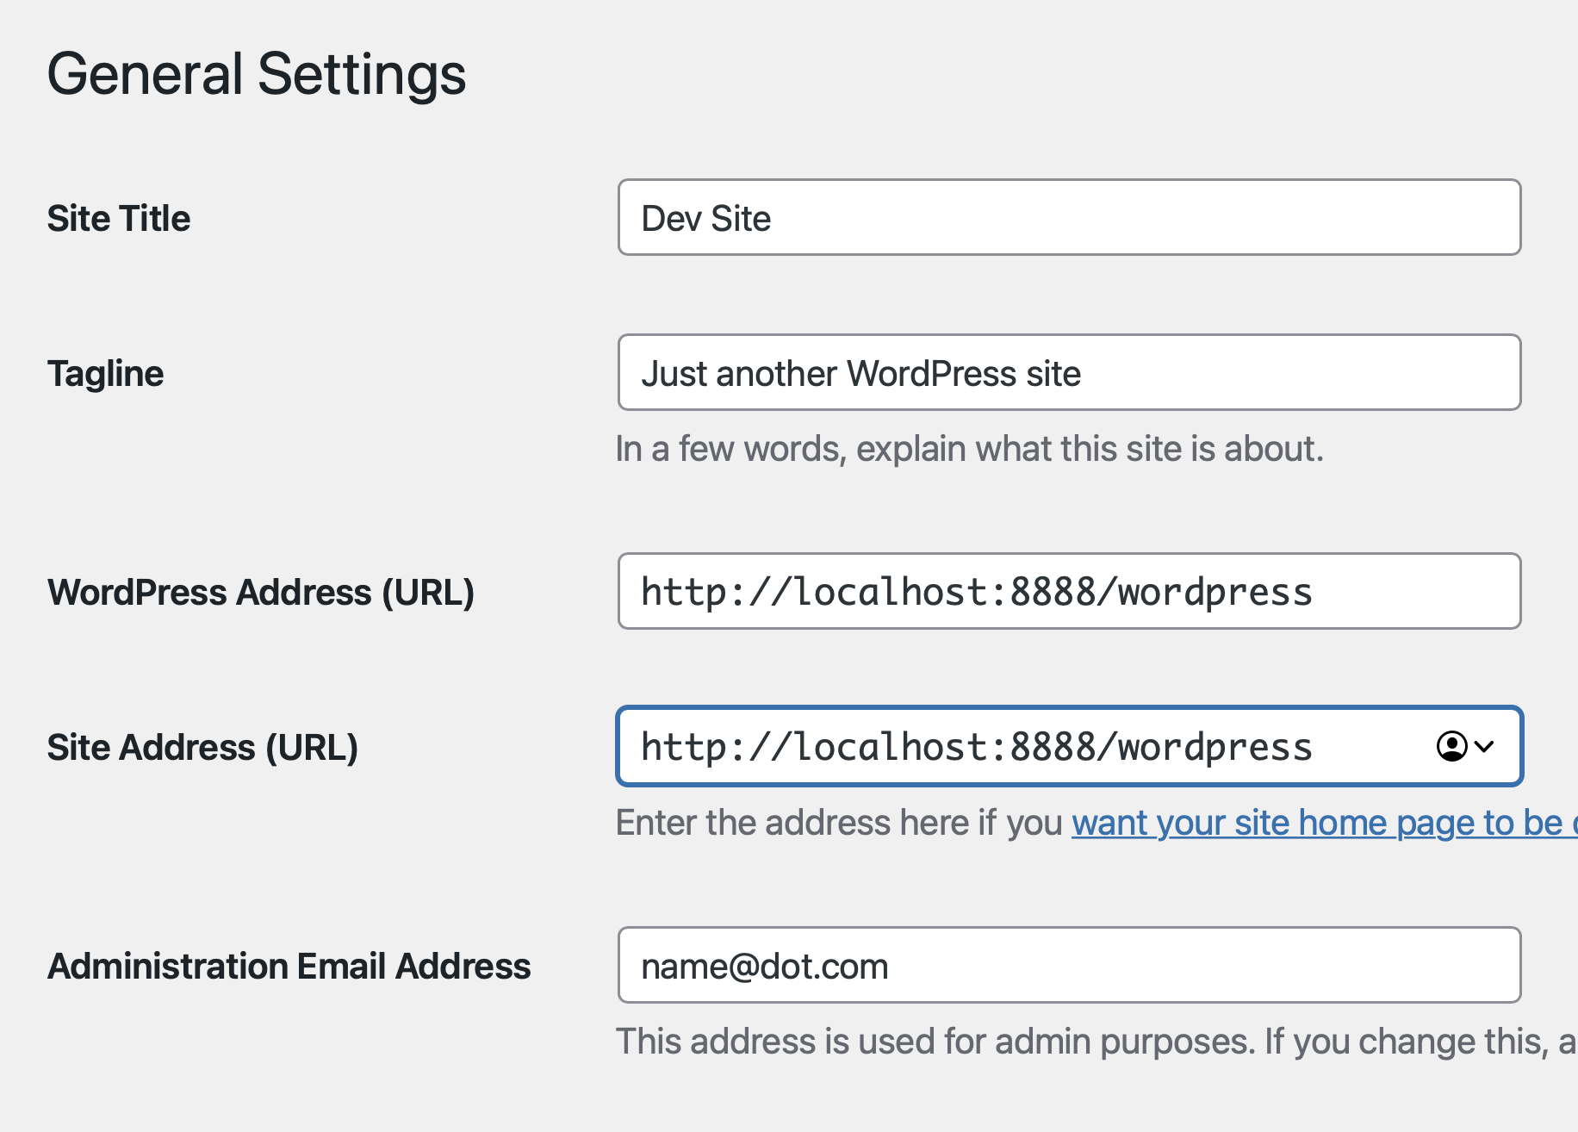Click the admin purposes description text
The height and width of the screenshot is (1132, 1578).
tap(1094, 1042)
